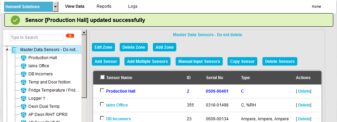Tick the Production Hall row checkbox
The width and height of the screenshot is (337, 122).
(102, 91)
